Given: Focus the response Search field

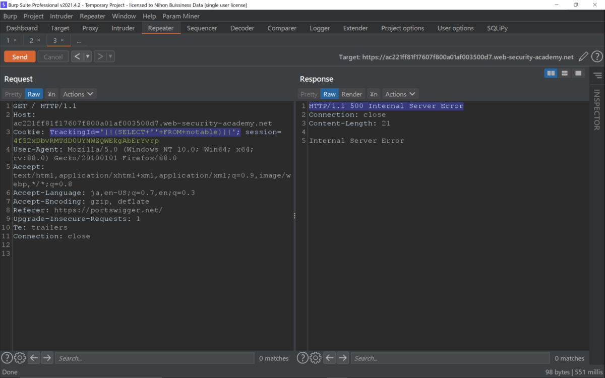Looking at the screenshot, I should coord(450,358).
